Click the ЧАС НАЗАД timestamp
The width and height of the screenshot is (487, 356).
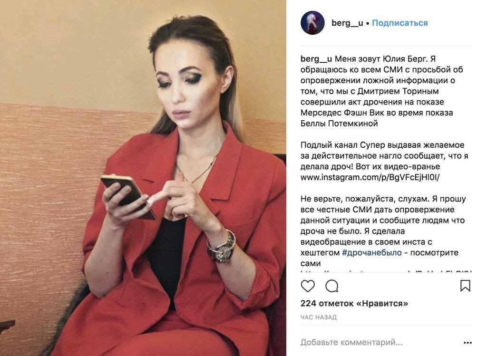[318, 318]
